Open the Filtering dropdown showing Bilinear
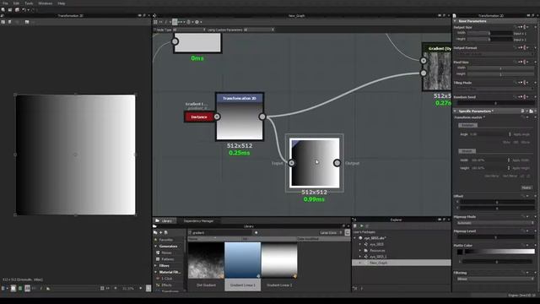The height and width of the screenshot is (304, 540). [496, 279]
